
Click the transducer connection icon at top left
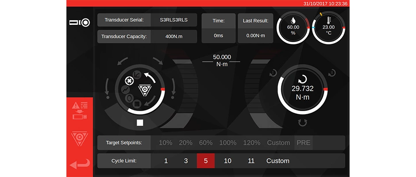click(x=80, y=22)
